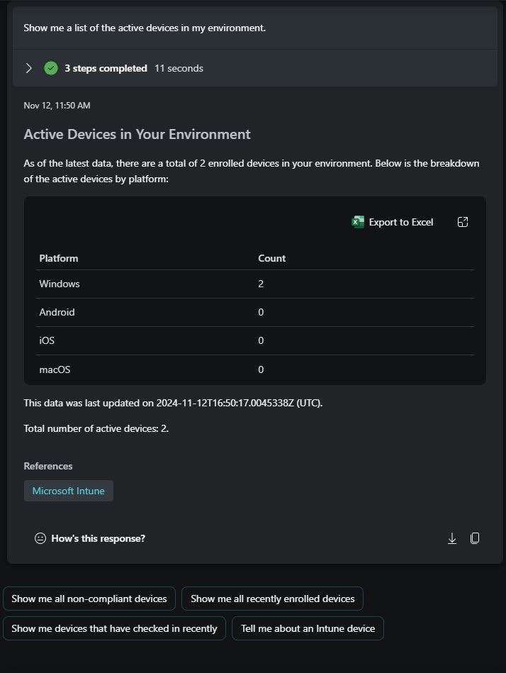Copy the response to clipboard icon
Image resolution: width=506 pixels, height=673 pixels.
pyautogui.click(x=475, y=538)
